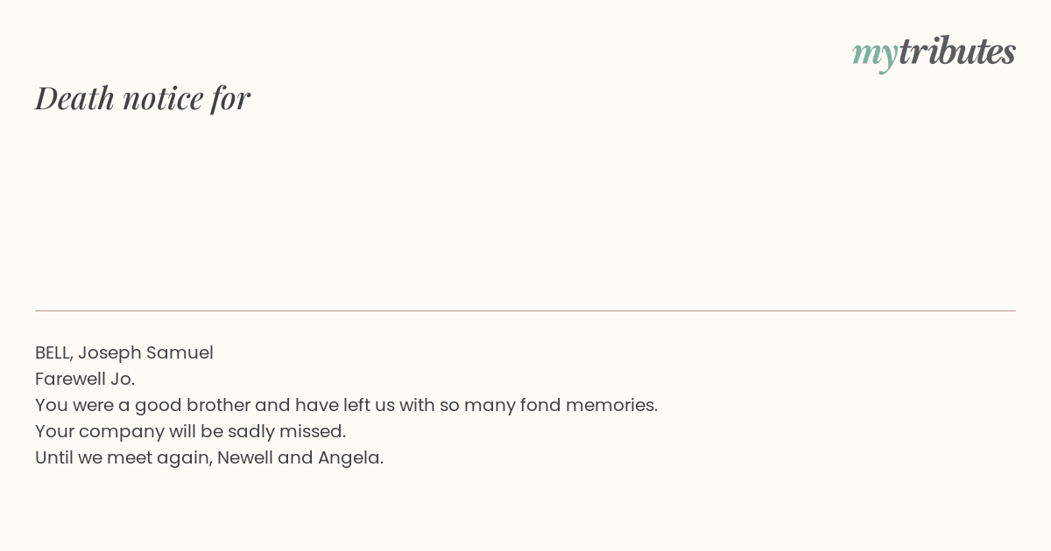Click the sentence starting "You were a good brother"

pyautogui.click(x=346, y=405)
